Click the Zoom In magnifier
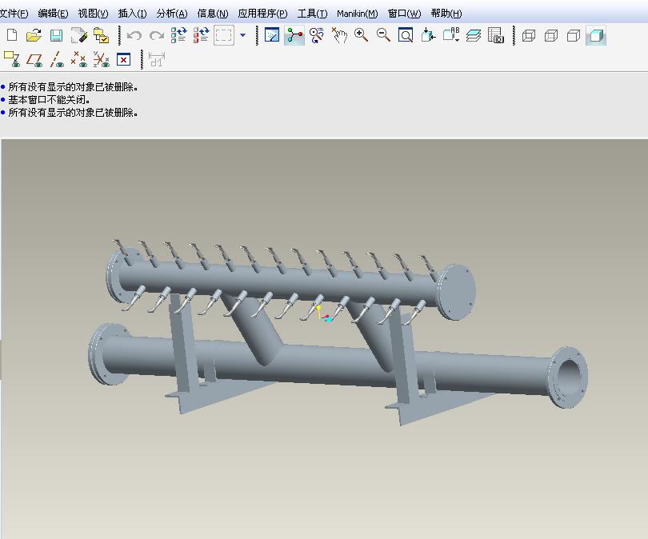 [361, 35]
